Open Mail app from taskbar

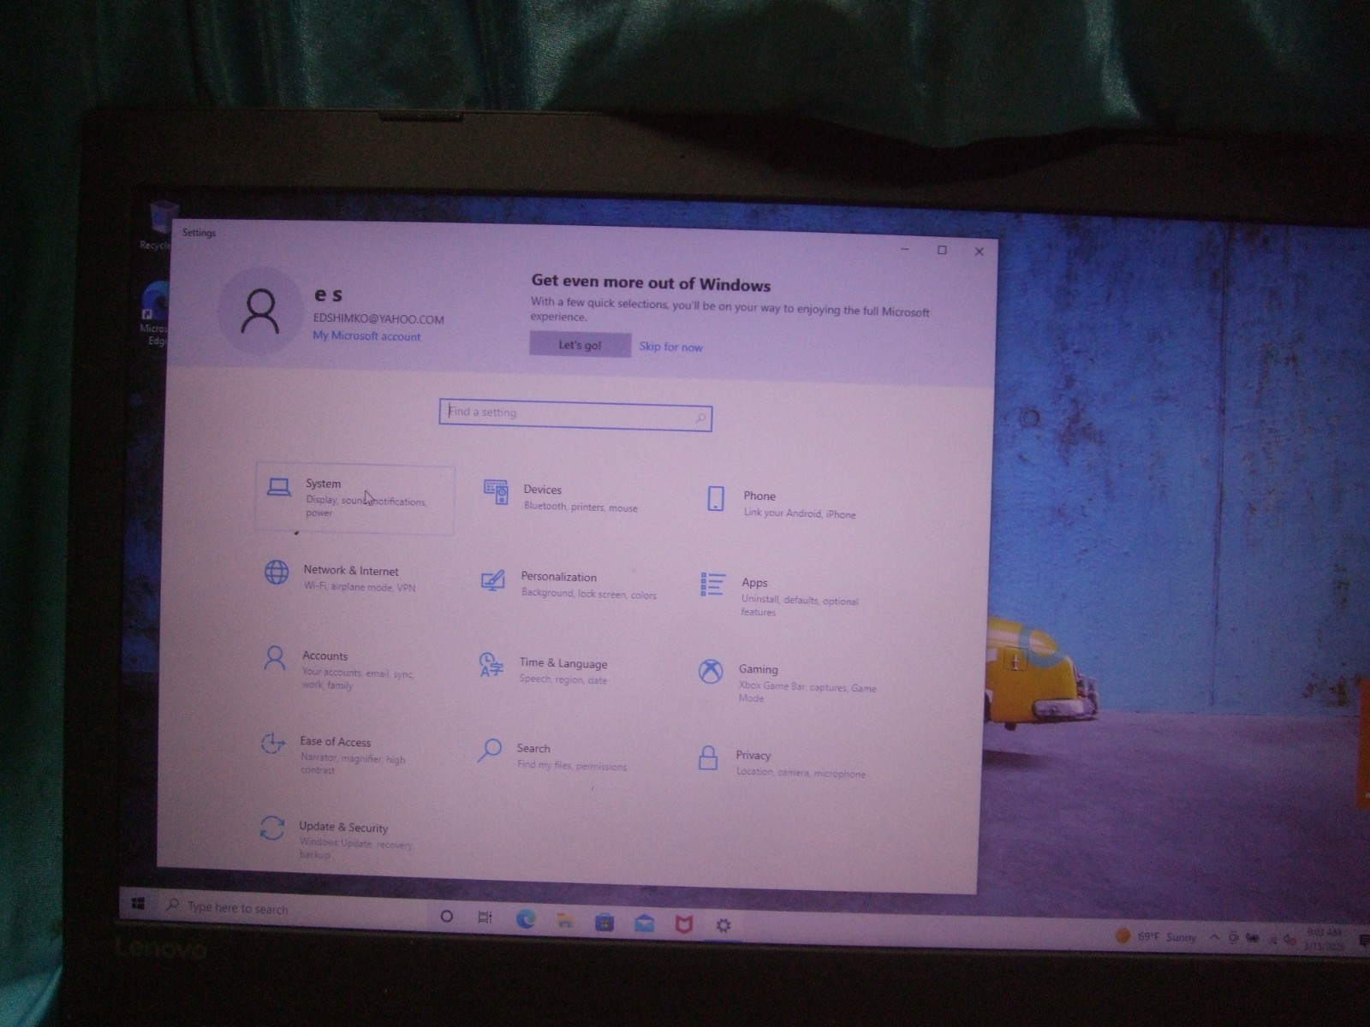[x=645, y=923]
